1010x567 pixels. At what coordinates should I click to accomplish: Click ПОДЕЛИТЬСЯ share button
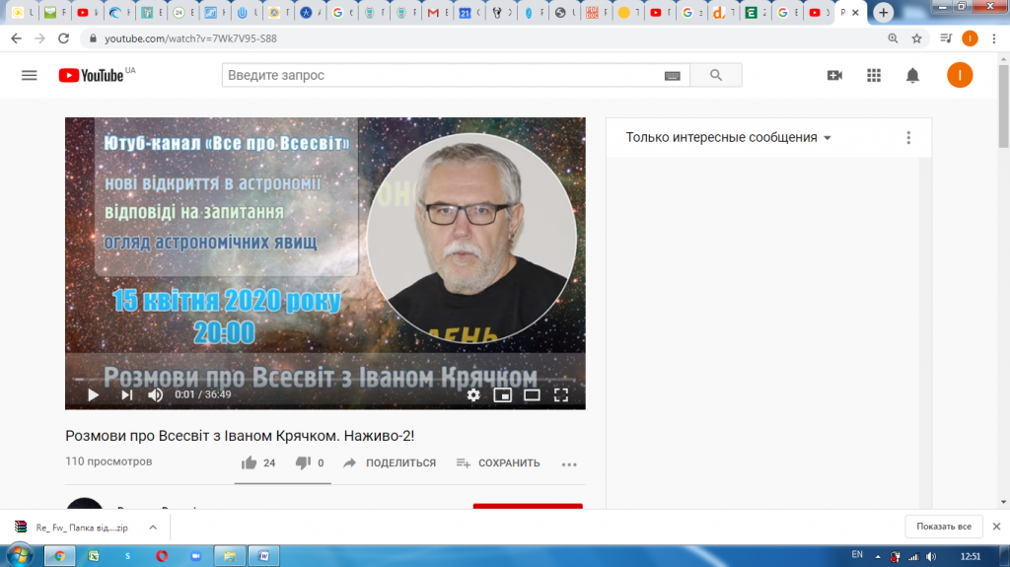[390, 462]
